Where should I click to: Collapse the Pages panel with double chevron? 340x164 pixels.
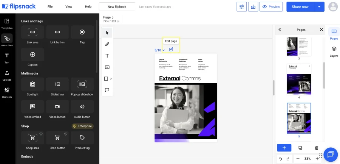280,30
